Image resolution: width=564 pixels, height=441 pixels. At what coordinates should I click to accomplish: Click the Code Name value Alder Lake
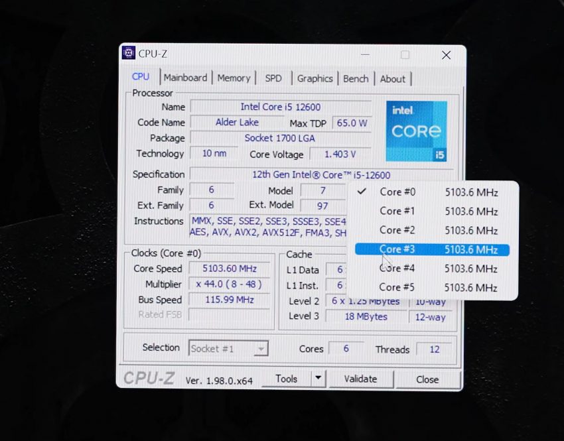[x=237, y=122]
